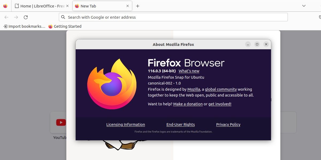This screenshot has height=160, width=321.
Task: View the Licensing Information link
Action: [x=125, y=125]
